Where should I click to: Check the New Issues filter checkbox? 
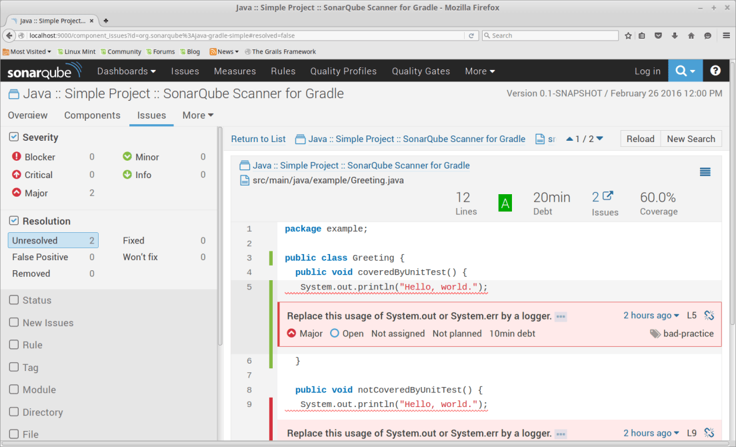15,323
